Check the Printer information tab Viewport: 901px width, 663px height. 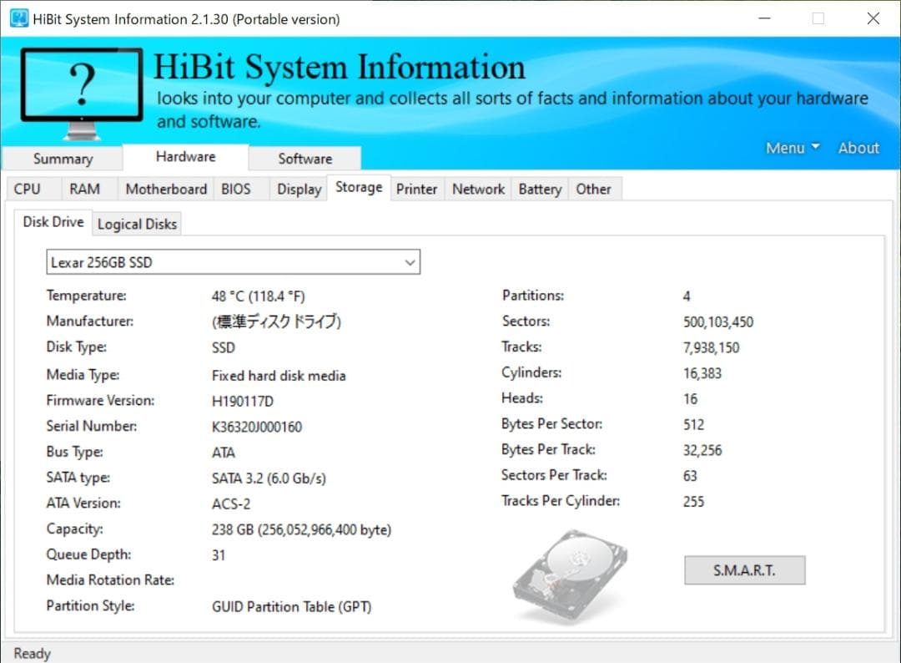click(x=416, y=189)
